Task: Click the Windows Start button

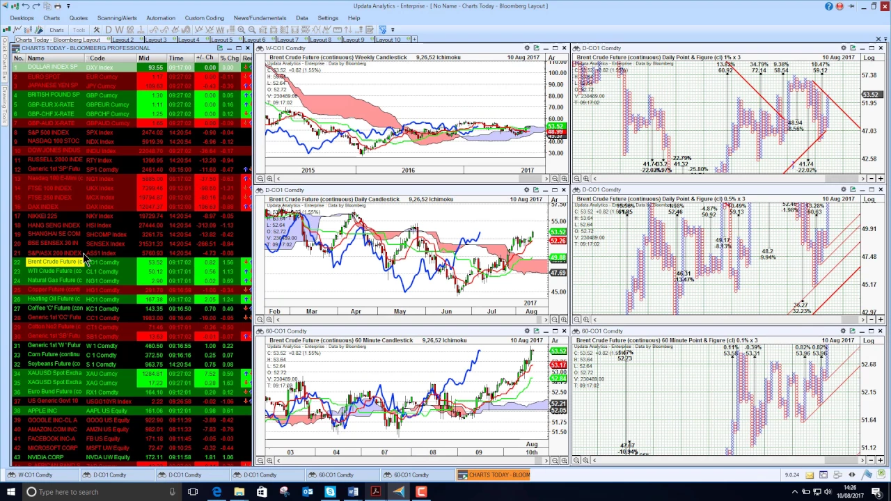Action: click(x=10, y=492)
